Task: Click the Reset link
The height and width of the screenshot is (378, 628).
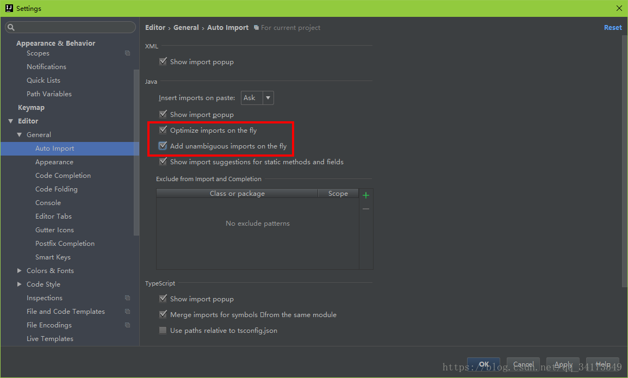Action: pos(613,27)
